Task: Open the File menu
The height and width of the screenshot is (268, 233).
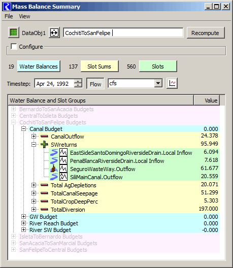Action: coord(9,16)
